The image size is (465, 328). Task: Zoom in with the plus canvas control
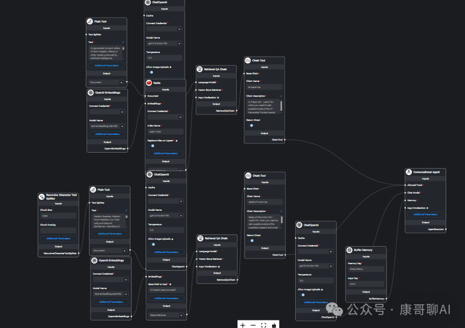[242, 325]
